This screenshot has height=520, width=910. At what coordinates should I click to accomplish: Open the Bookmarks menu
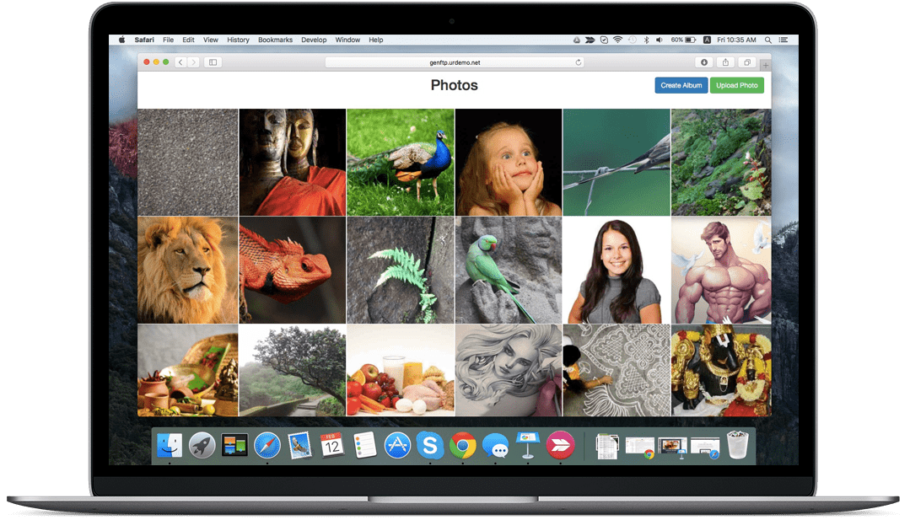pyautogui.click(x=275, y=40)
